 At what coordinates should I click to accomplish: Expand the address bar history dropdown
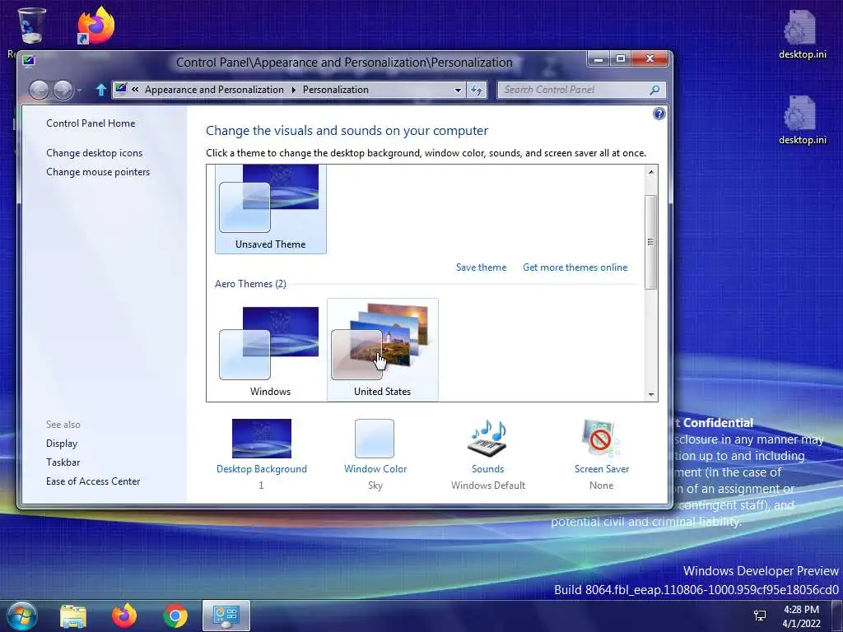458,90
